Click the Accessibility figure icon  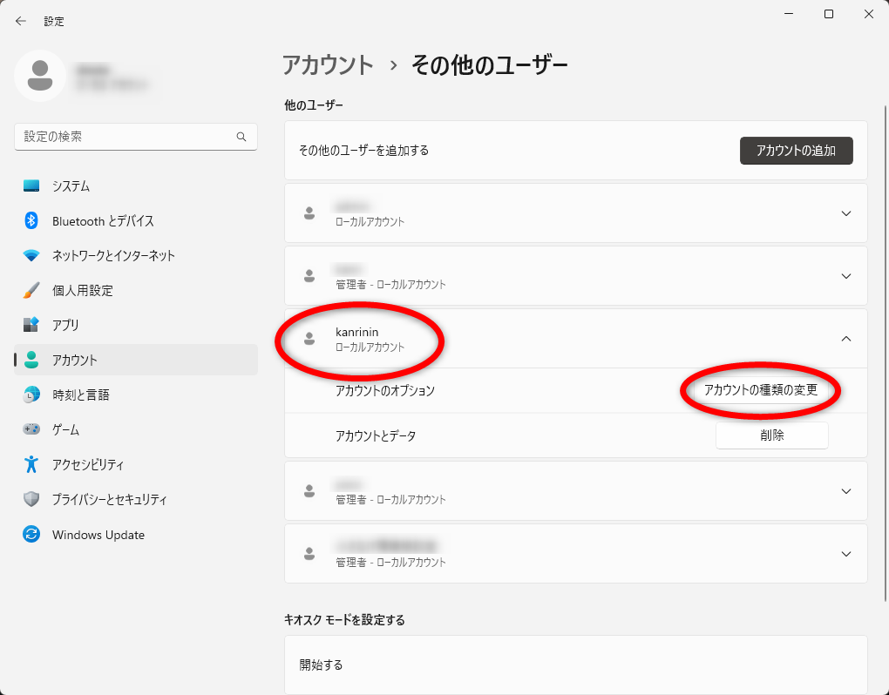[x=31, y=464]
